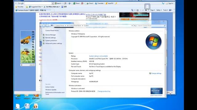The height and width of the screenshot is (110, 197).
Task: Expand the Suggested Sites dropdown
Action: pyautogui.click(x=42, y=7)
